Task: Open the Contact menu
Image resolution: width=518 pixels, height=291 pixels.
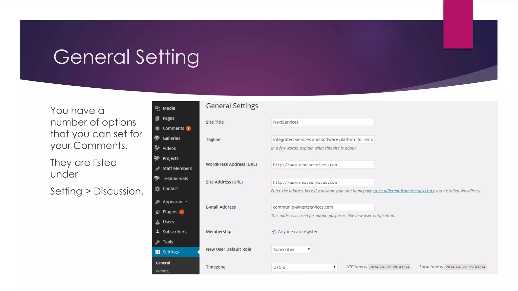Action: 176,188
